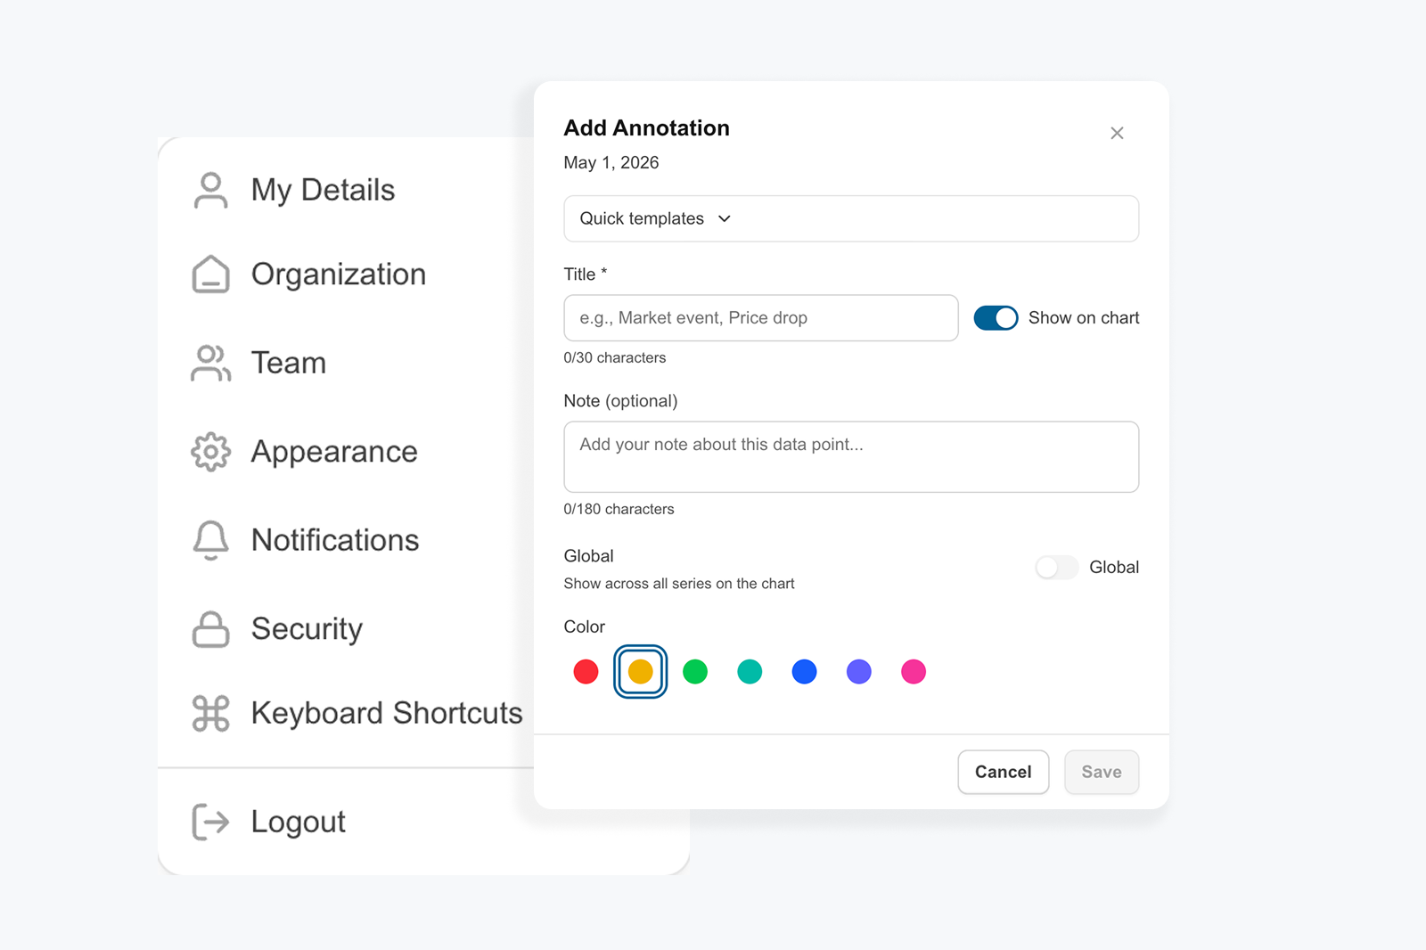This screenshot has height=950, width=1426.
Task: Select the Team menu item
Action: click(289, 363)
